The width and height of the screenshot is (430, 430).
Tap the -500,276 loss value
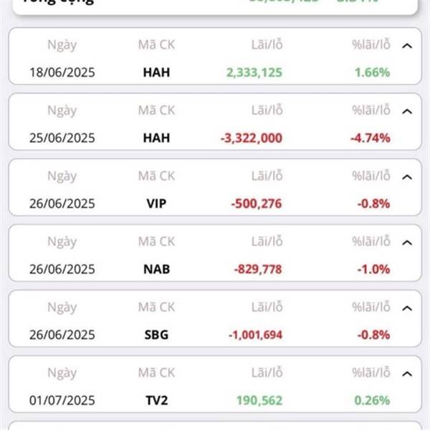coord(257,204)
